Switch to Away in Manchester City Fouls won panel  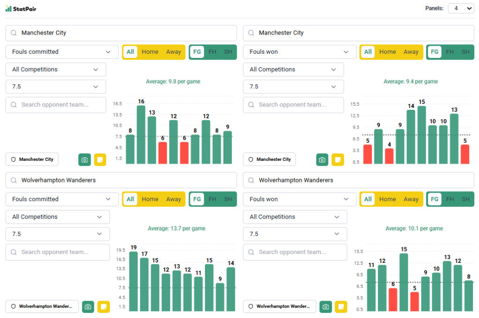pos(411,52)
